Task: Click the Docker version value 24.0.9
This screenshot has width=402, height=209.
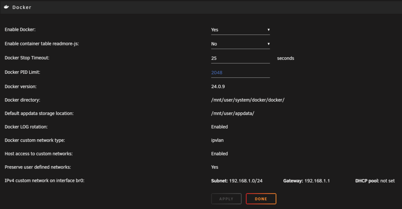Action: click(218, 87)
